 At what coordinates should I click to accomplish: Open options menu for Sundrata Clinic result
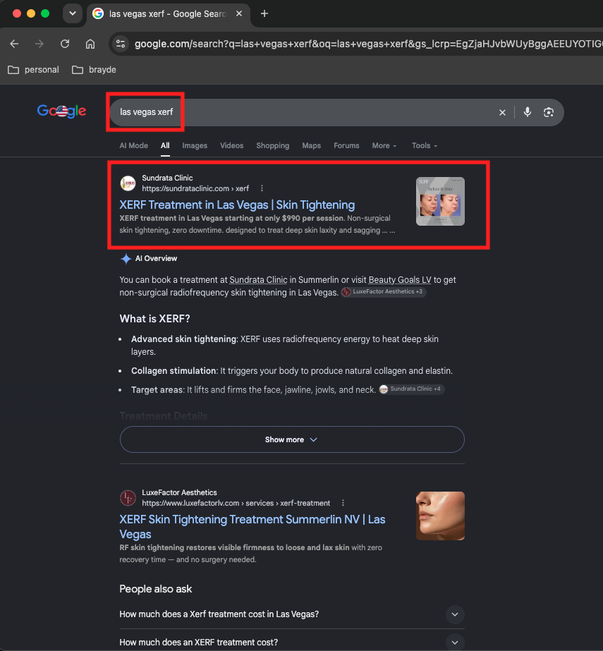pyautogui.click(x=262, y=188)
